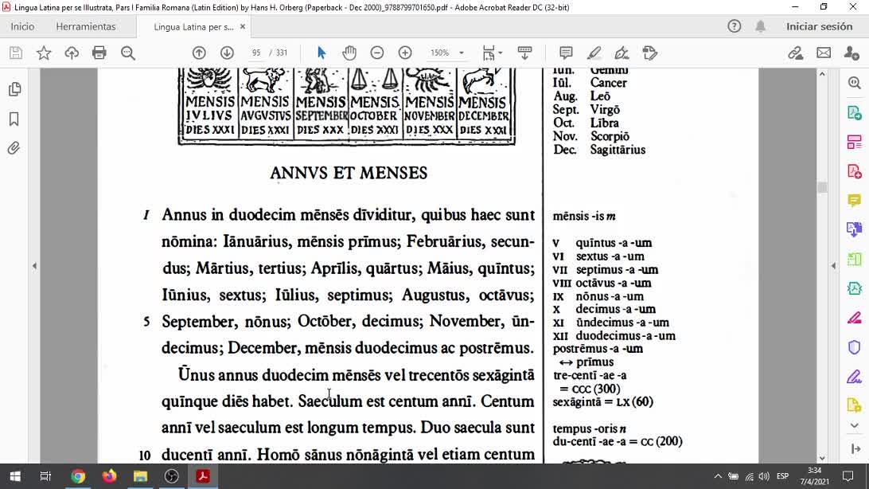Open the 150% zoom level dropdown
869x489 pixels.
pyautogui.click(x=461, y=53)
